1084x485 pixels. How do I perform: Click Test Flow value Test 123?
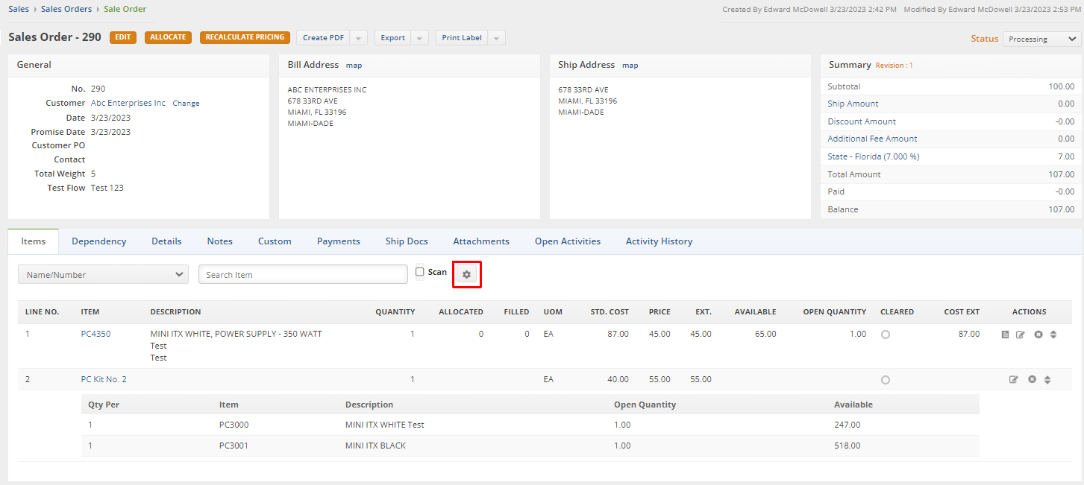[107, 188]
